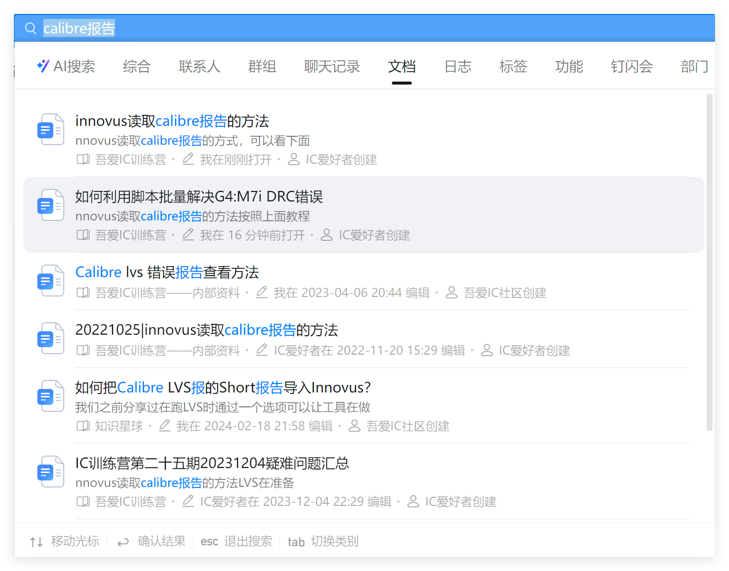Click the AI搜索 sparkle icon
This screenshot has width=729, height=571.
tap(43, 66)
